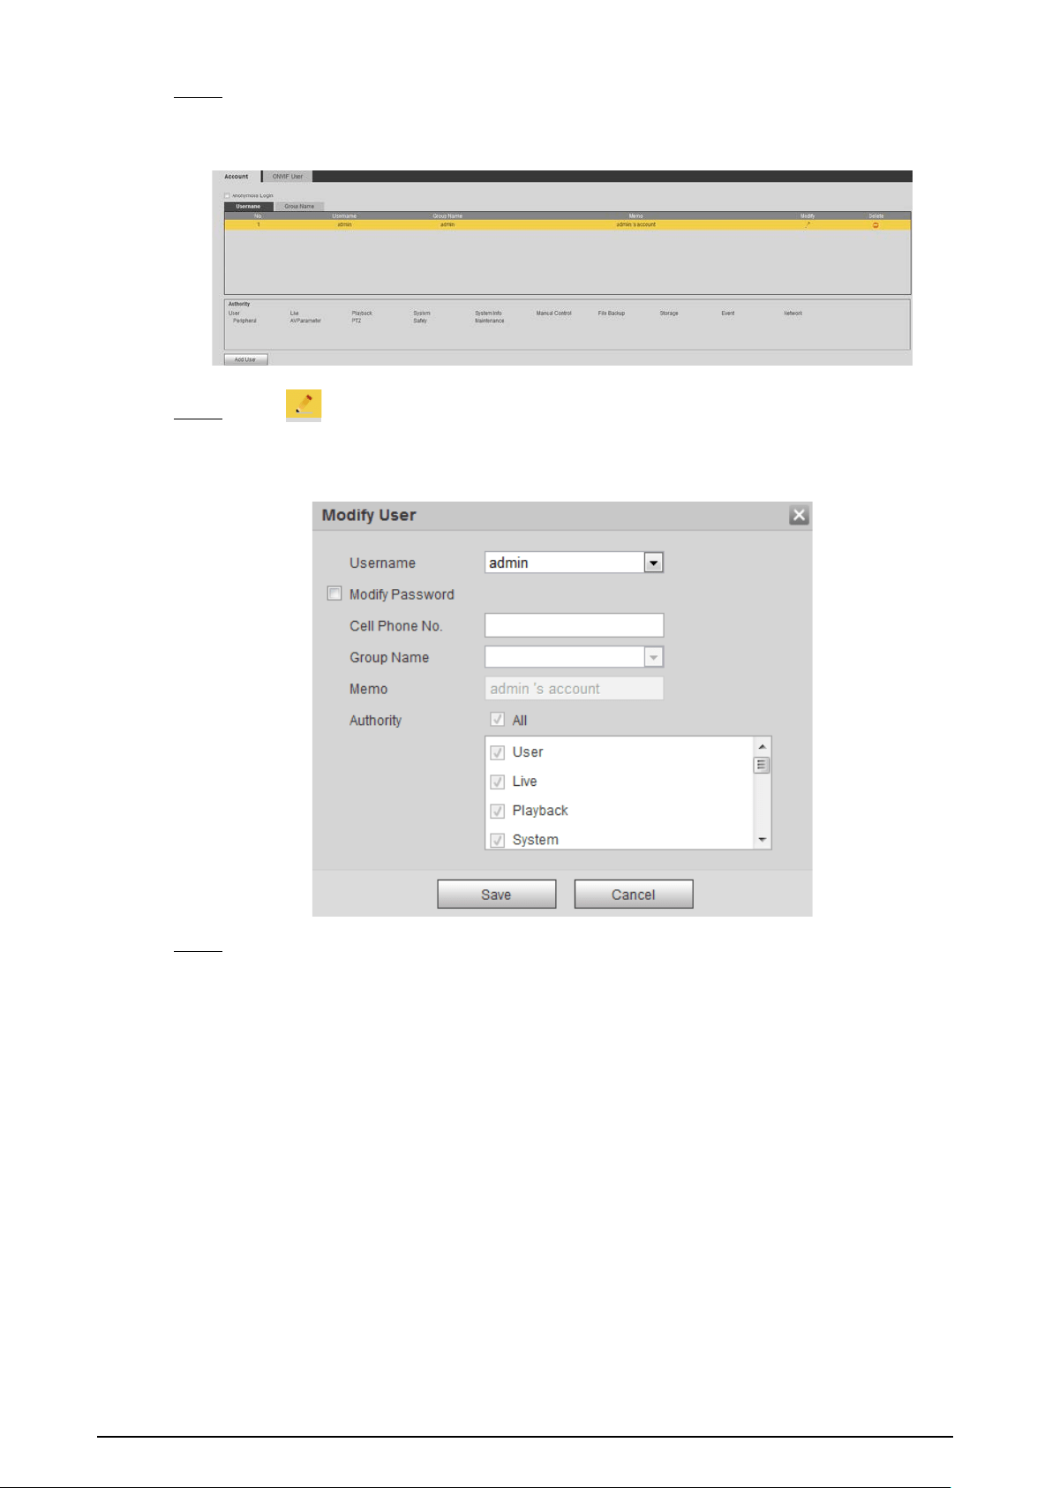
Task: Click the Cell Phone No. input field
Action: pyautogui.click(x=574, y=625)
